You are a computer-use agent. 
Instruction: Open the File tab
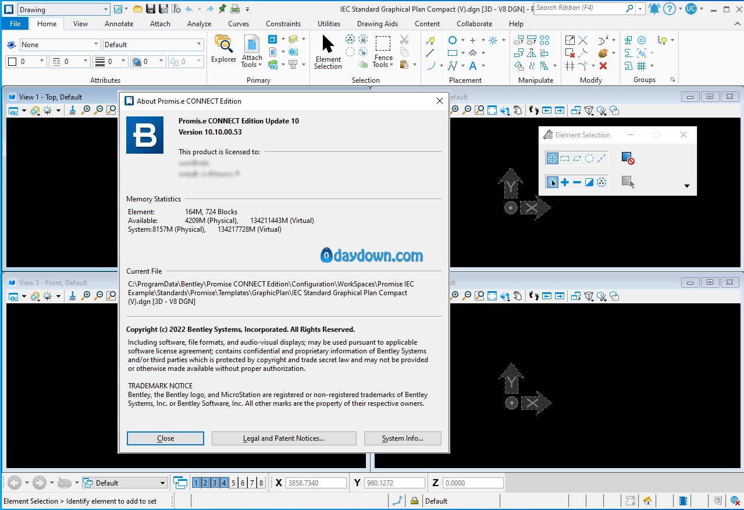15,24
